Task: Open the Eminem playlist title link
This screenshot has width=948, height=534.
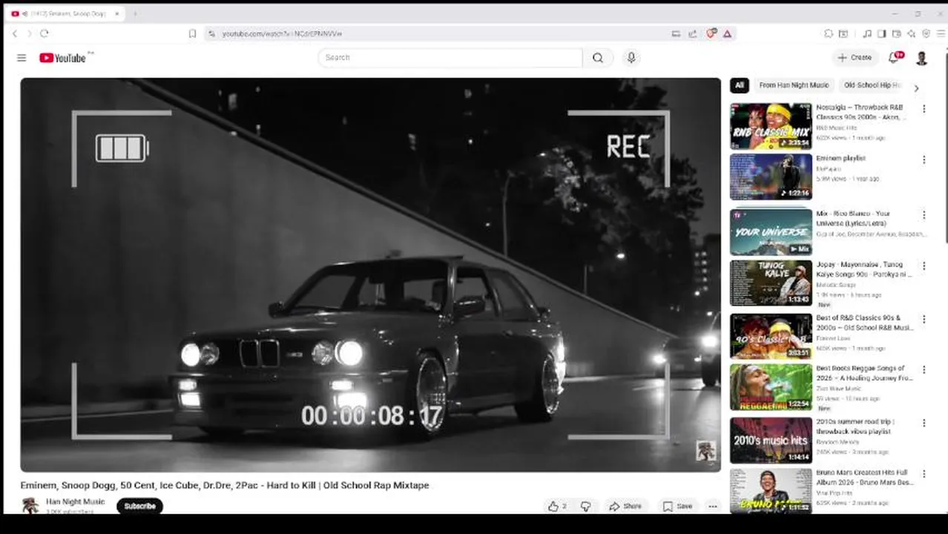Action: [x=840, y=158]
